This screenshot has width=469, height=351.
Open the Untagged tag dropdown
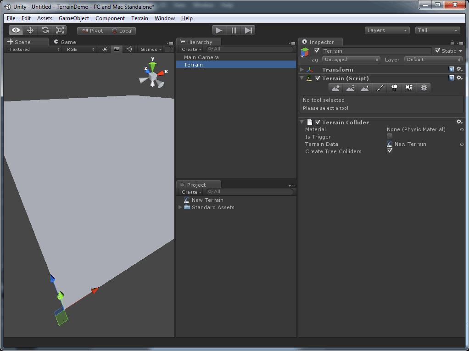(x=351, y=60)
